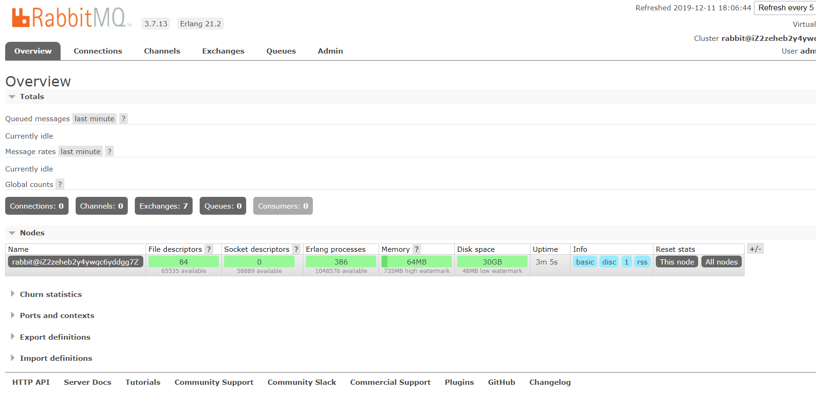
Task: Click the Consumers: 0 count button
Action: pyautogui.click(x=283, y=206)
